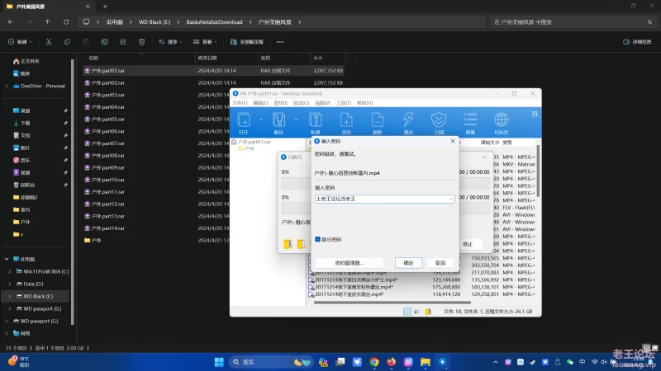Viewport: 661px width, 371px height.
Task: Click the password text input field
Action: (x=380, y=199)
